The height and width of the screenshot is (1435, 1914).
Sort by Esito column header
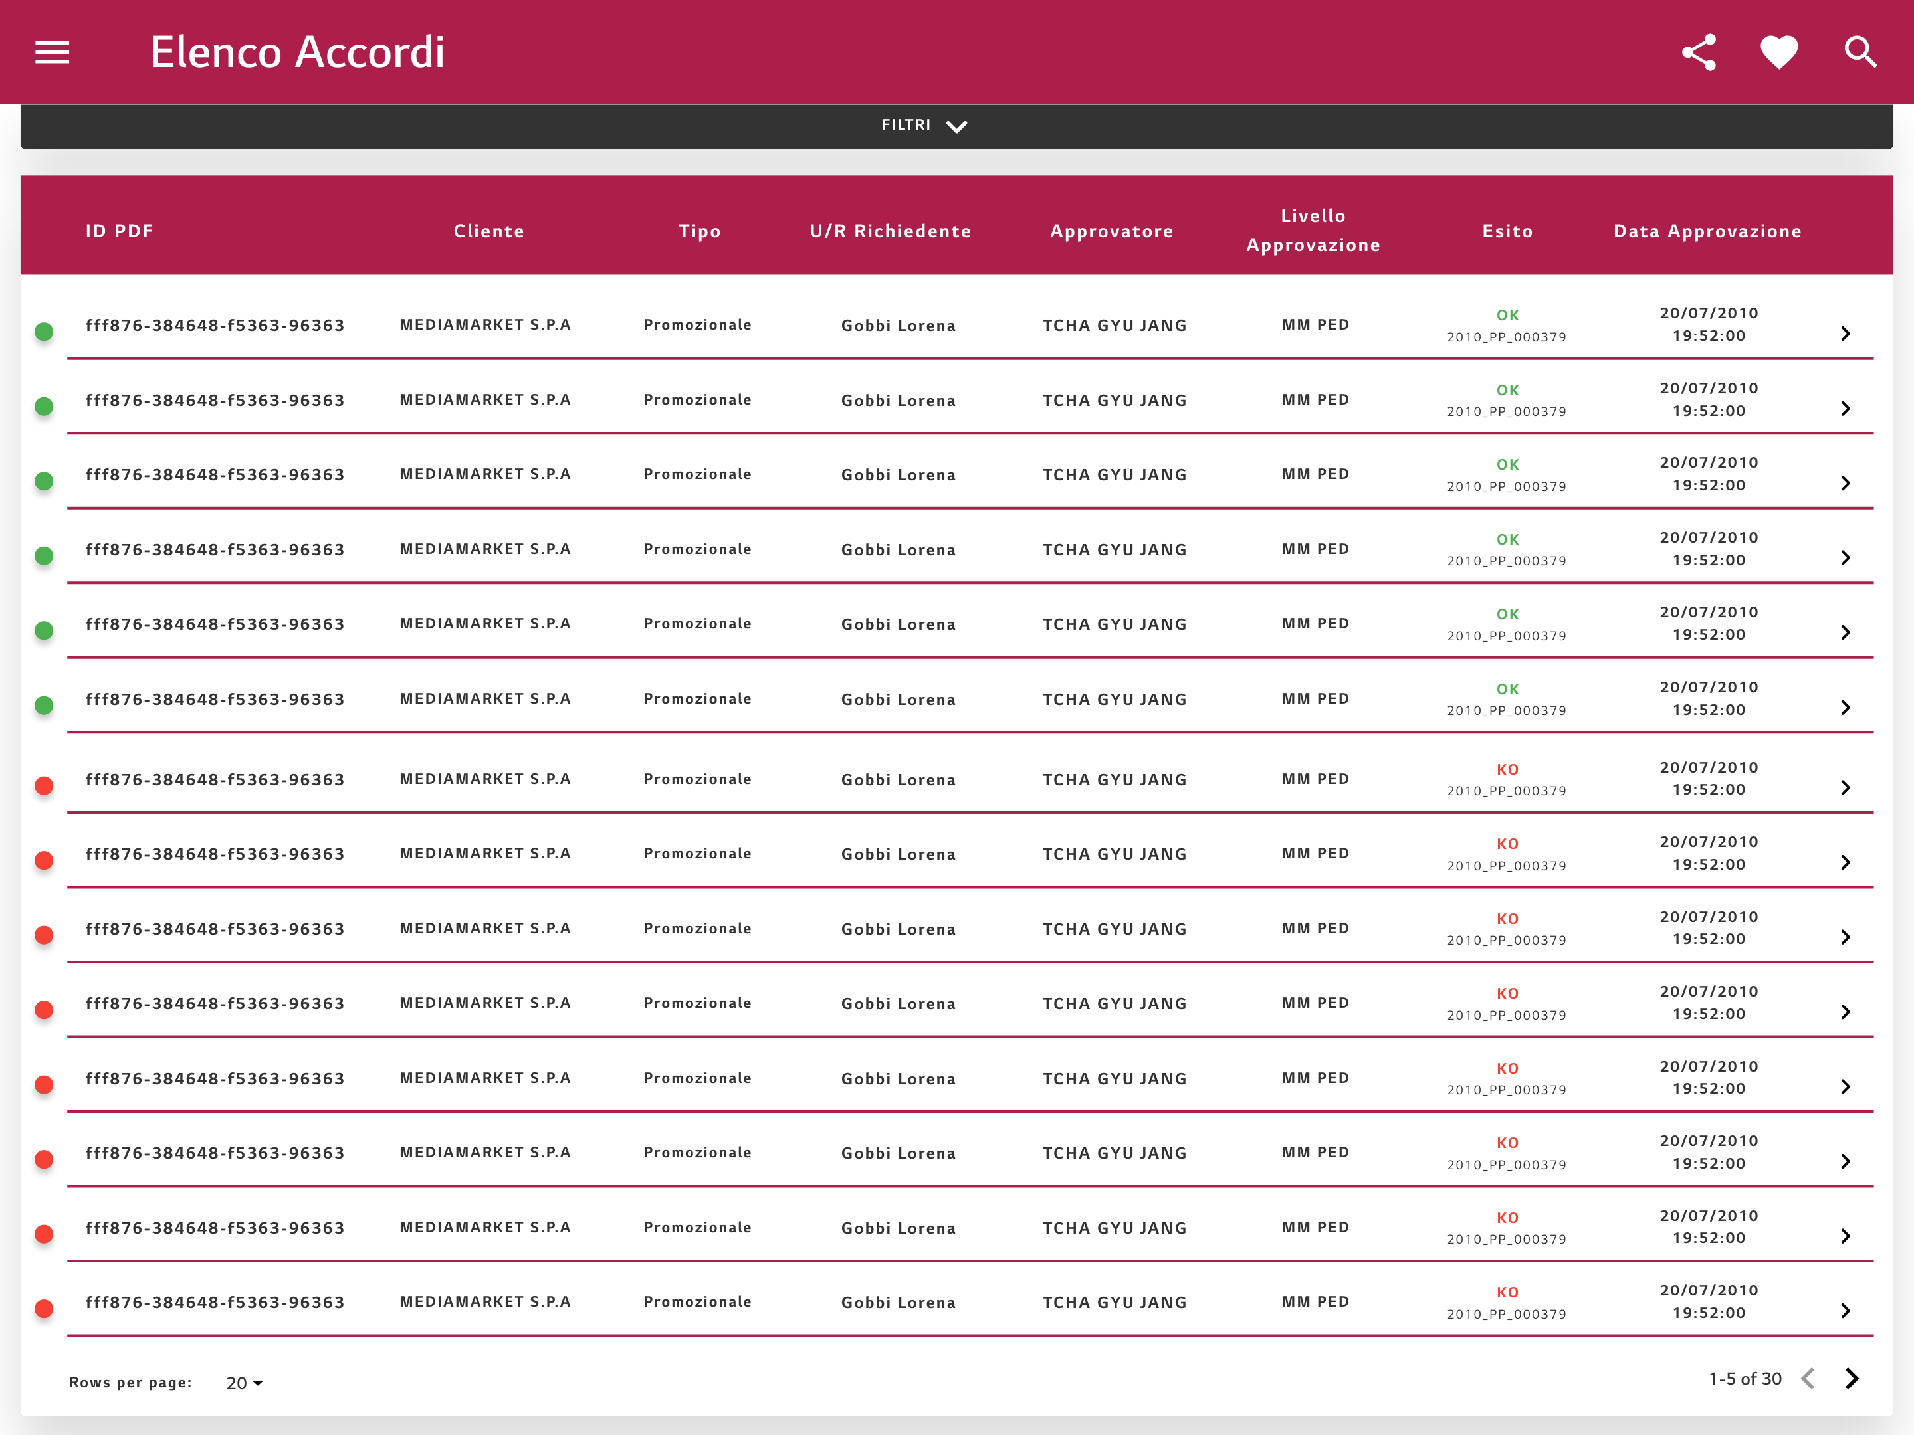(x=1507, y=231)
